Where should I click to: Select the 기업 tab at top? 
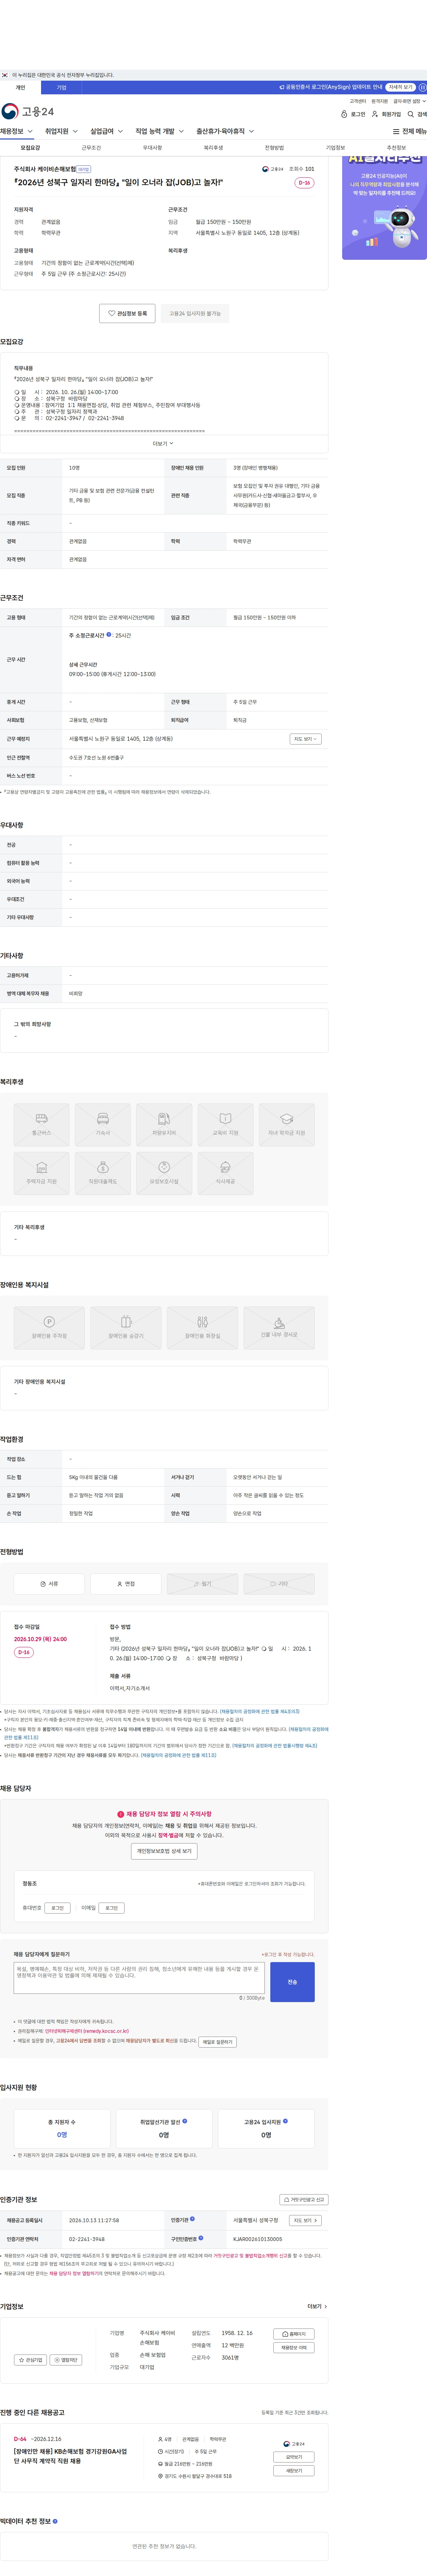pos(61,87)
